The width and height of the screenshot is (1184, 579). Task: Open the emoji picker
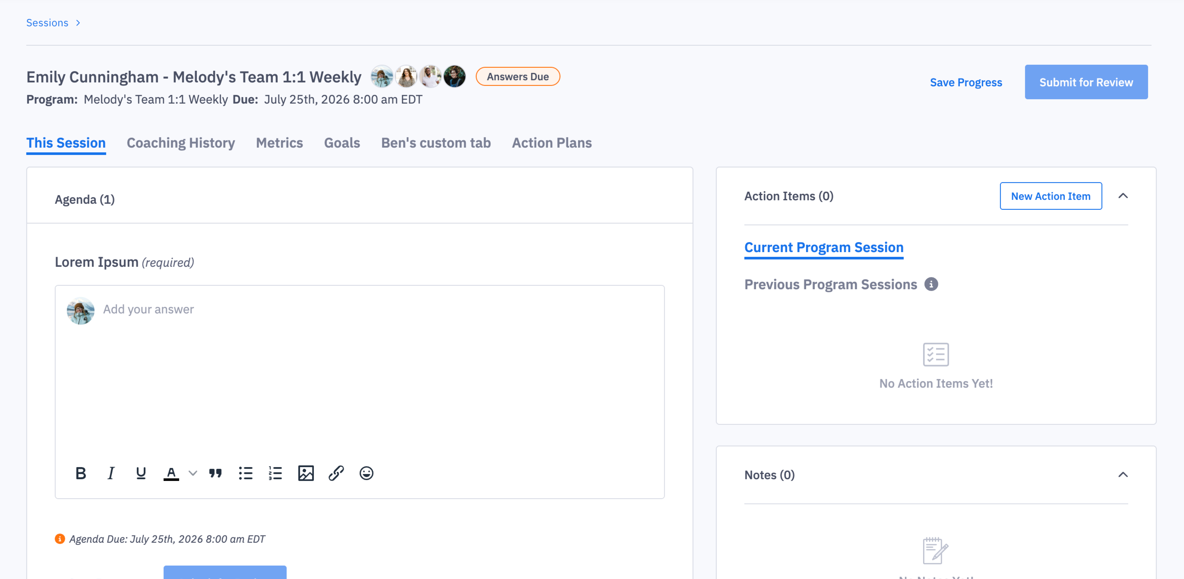click(366, 473)
